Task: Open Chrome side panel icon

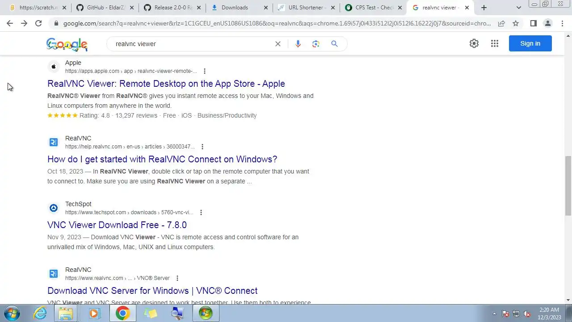Action: click(533, 23)
